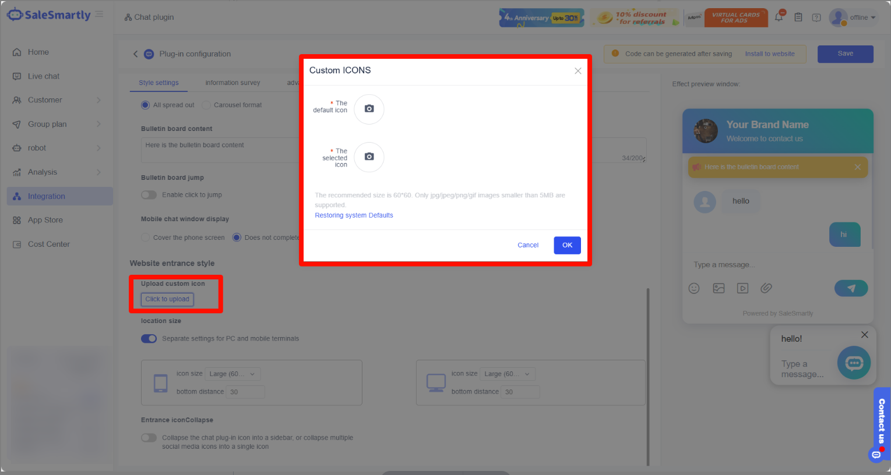Screen dimensions: 891x475
Task: Click the mobile bottom distance input
Action: pyautogui.click(x=245, y=392)
